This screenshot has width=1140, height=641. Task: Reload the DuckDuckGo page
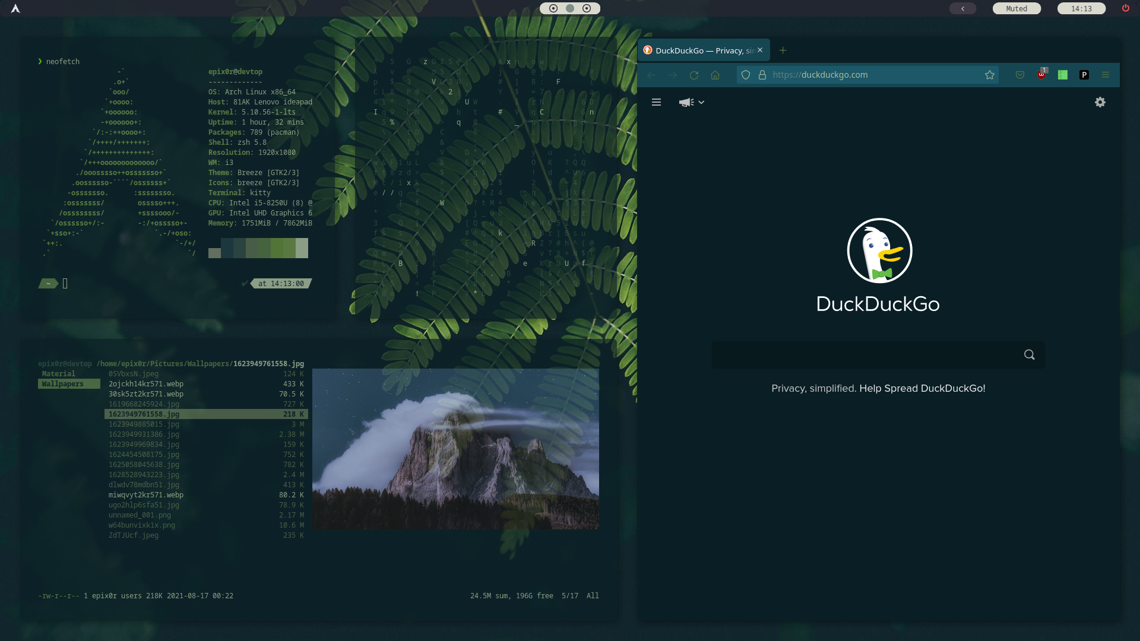[x=693, y=75]
